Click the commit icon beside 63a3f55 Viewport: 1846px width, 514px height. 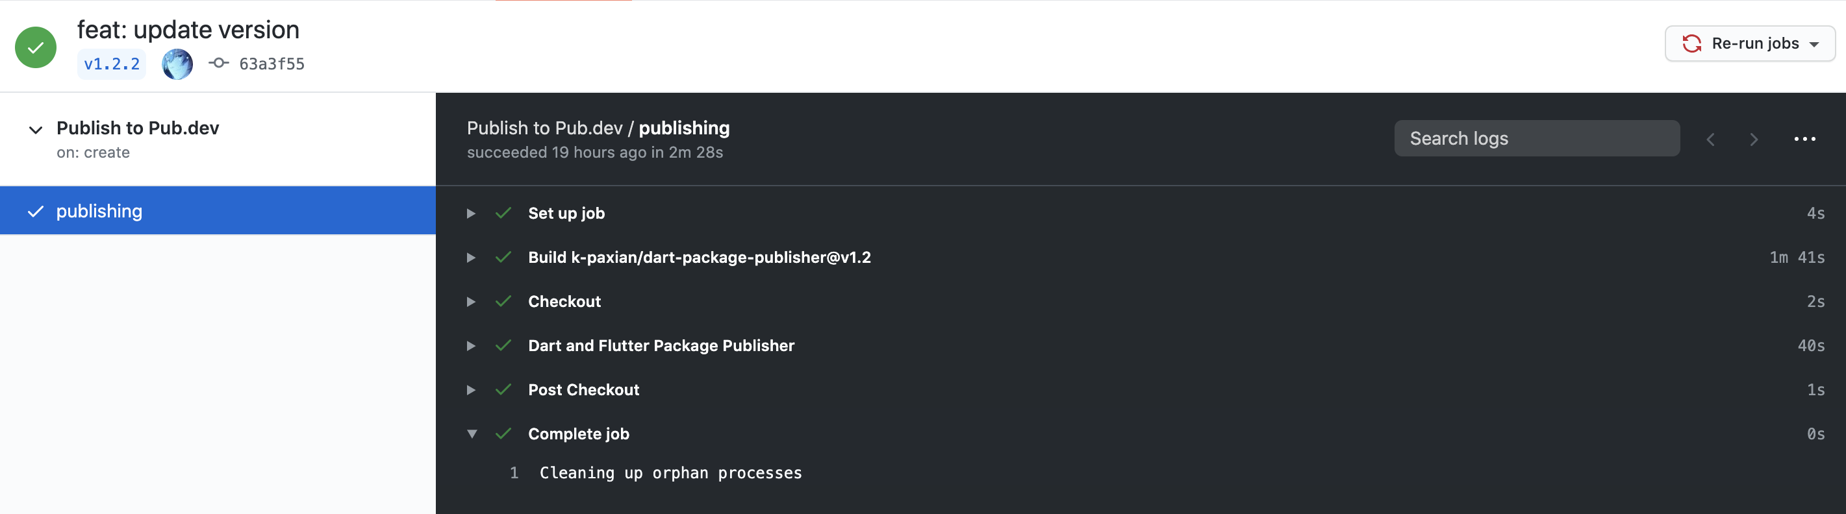(218, 64)
